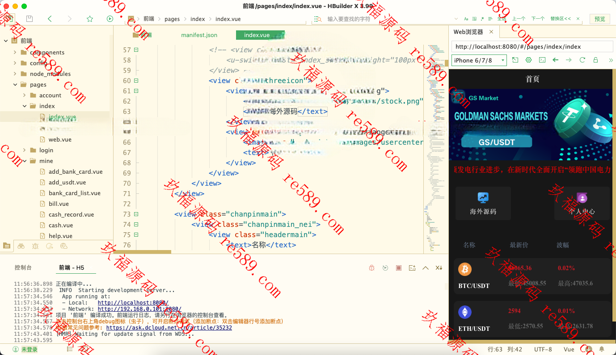Click the save file toolbar icon
This screenshot has width=616, height=355.
click(30, 19)
